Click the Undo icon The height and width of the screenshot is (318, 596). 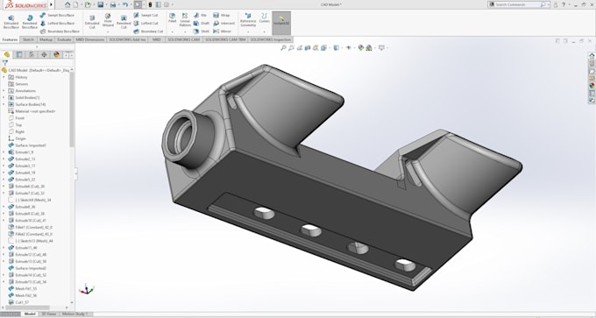point(125,4)
